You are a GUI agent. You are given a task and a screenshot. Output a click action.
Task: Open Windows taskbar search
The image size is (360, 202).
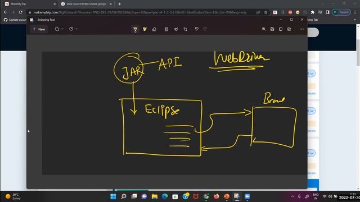(x=124, y=196)
